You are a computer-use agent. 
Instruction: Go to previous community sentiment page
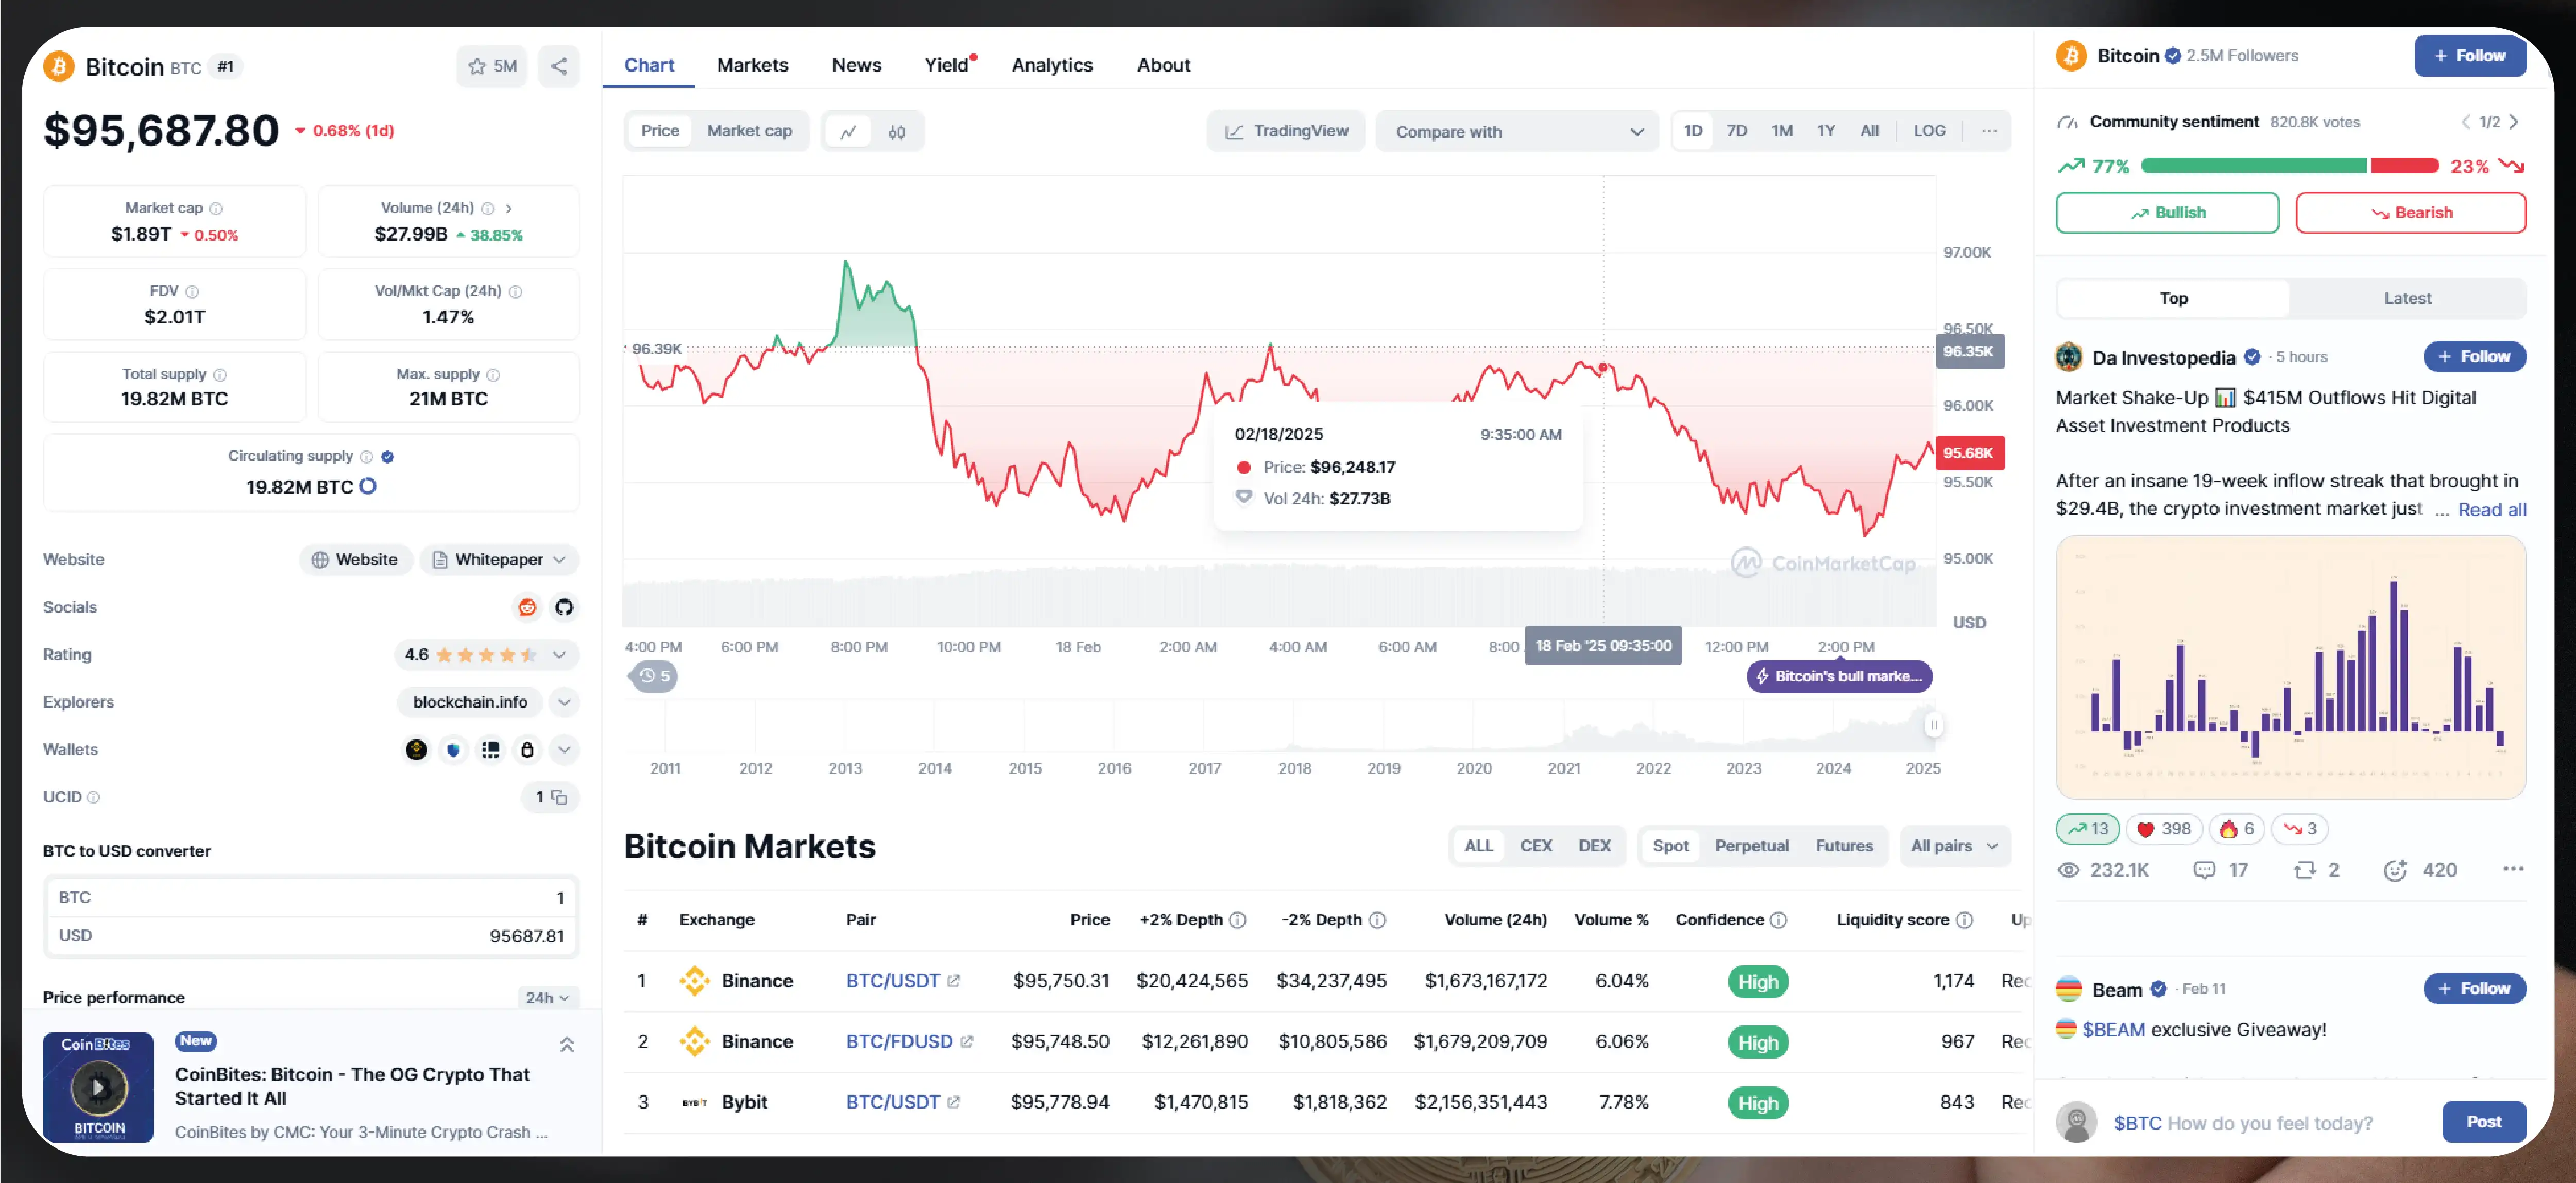[2466, 122]
